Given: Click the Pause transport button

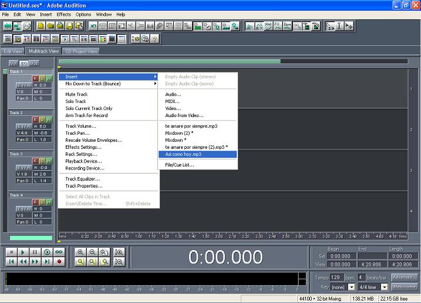Looking at the screenshot, I should click(35, 252).
